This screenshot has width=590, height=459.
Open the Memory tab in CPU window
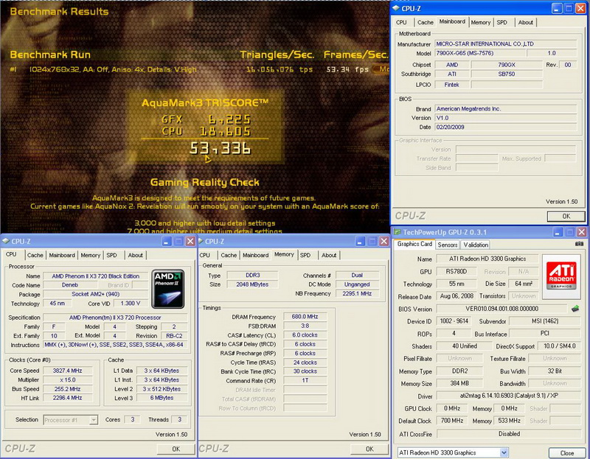[90, 255]
